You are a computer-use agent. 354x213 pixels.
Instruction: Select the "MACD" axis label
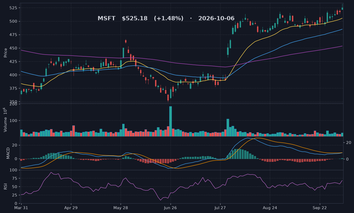pyautogui.click(x=8, y=153)
